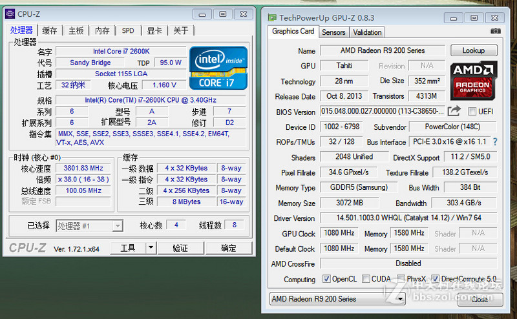Click the CPU-Z app icon in title bar
Image resolution: width=517 pixels, height=319 pixels.
pos(10,14)
